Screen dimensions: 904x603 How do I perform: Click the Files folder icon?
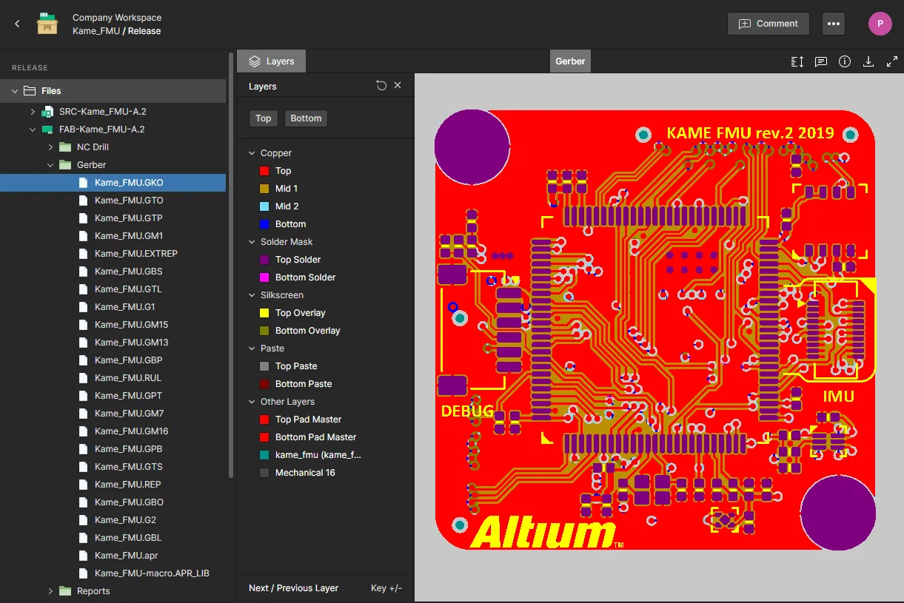click(30, 91)
